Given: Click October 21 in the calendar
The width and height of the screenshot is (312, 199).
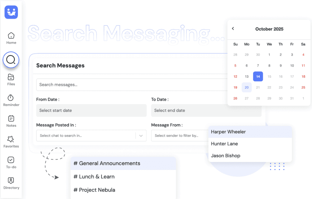Looking at the screenshot, I should pos(258,87).
